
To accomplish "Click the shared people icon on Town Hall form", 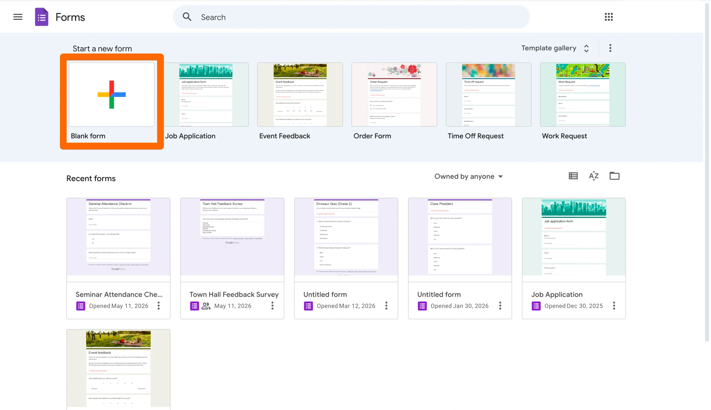I will click(x=206, y=306).
